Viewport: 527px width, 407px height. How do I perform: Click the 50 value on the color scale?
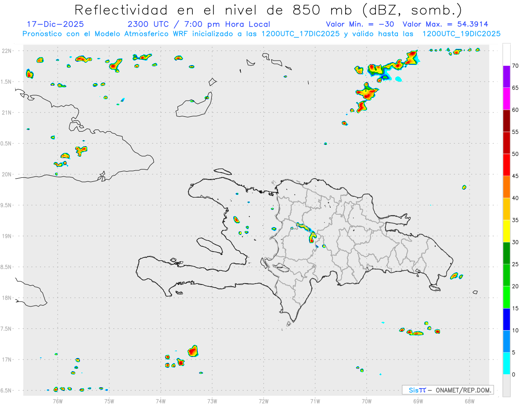[x=516, y=154]
